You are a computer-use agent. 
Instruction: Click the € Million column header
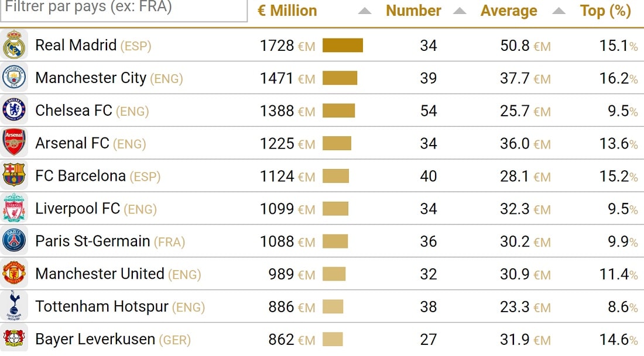pyautogui.click(x=287, y=11)
